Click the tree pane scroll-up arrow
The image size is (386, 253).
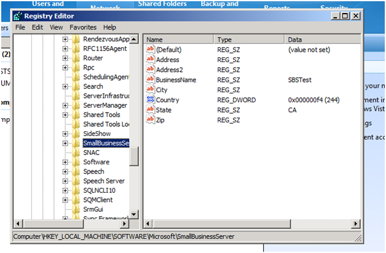tap(133, 39)
